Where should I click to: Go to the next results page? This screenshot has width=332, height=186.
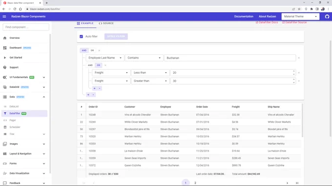tap(287, 183)
